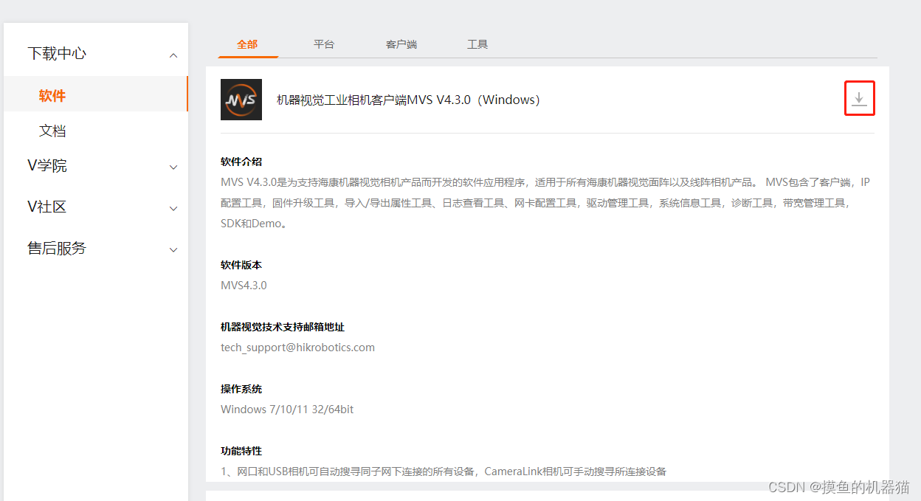
Task: Click the V社区 menu label
Action: coord(47,207)
